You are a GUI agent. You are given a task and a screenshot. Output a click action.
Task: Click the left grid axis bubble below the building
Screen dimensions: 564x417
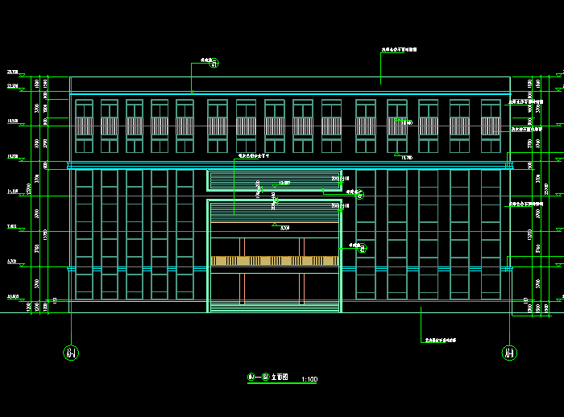coord(71,353)
